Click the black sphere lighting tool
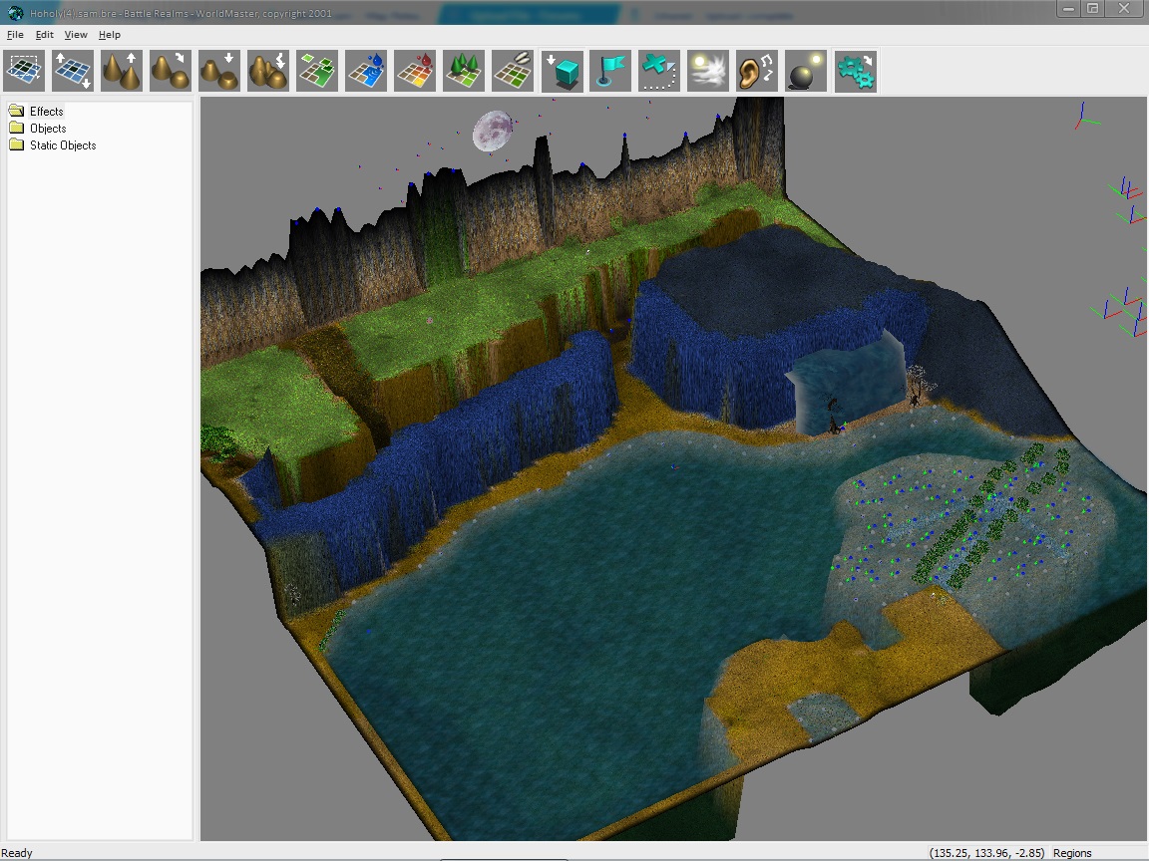 806,72
